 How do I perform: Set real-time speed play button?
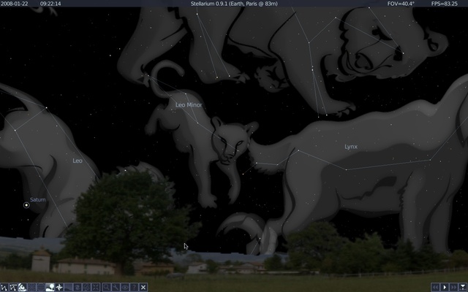(445, 287)
